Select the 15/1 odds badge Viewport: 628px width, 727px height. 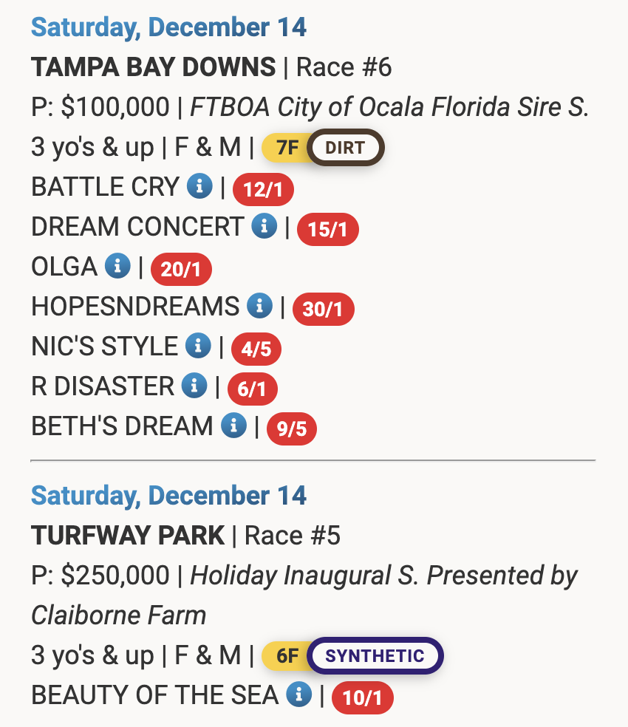pyautogui.click(x=327, y=230)
